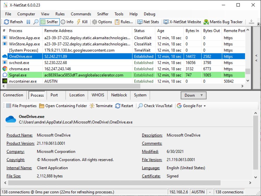Image resolution: width=261 pixels, height=196 pixels.
Task: Launch Mantis Bug Tracker from toolbar
Action: pyautogui.click(x=224, y=22)
